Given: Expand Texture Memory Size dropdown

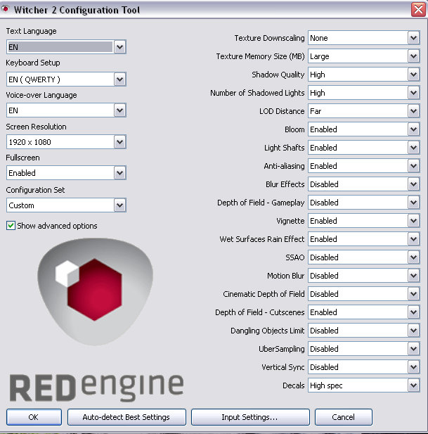Looking at the screenshot, I should (364, 56).
